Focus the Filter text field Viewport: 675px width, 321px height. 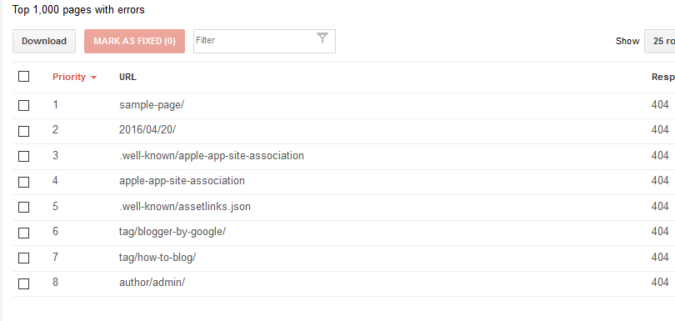[254, 42]
